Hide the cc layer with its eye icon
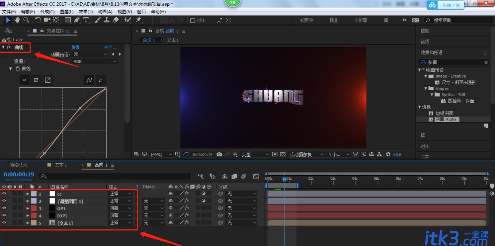 4,194
